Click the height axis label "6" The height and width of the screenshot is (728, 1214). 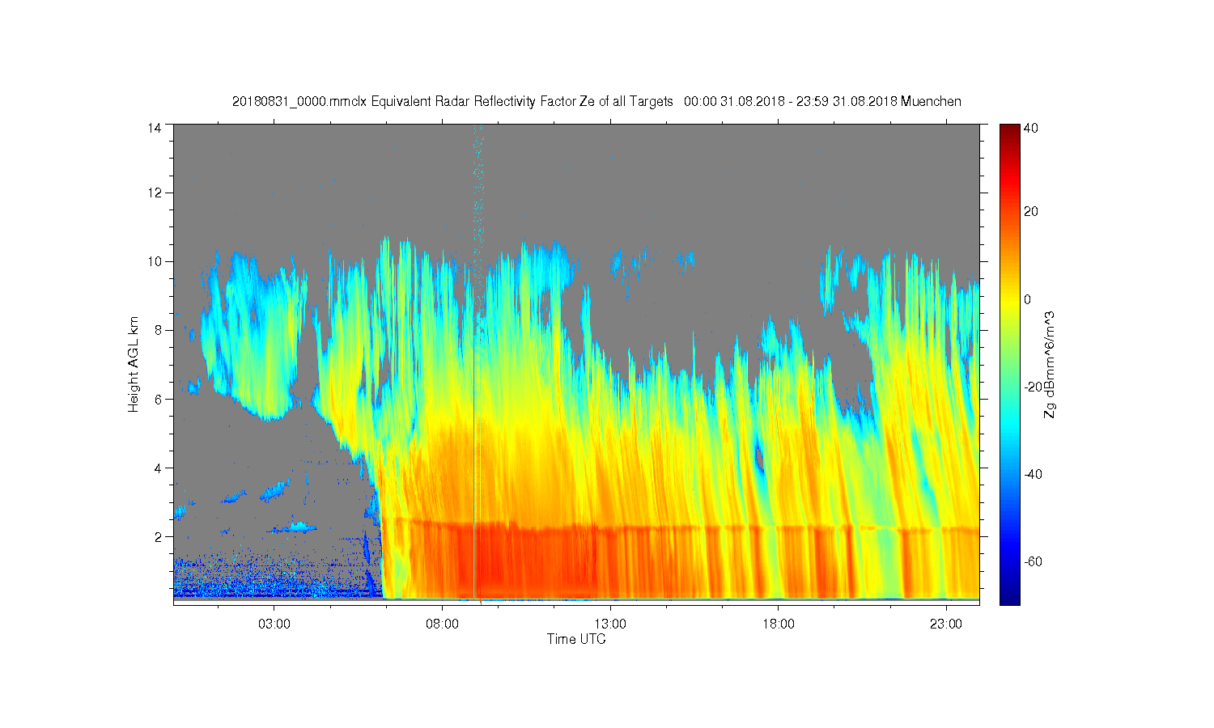click(x=157, y=399)
